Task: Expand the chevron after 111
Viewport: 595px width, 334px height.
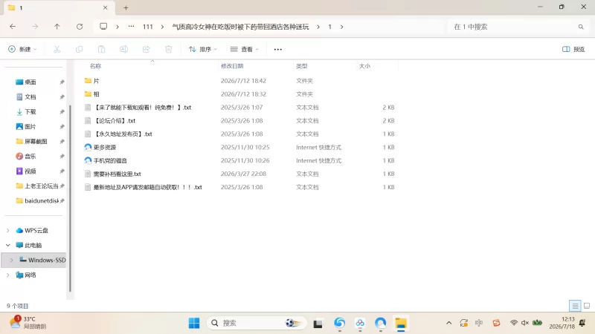Action: pyautogui.click(x=162, y=27)
